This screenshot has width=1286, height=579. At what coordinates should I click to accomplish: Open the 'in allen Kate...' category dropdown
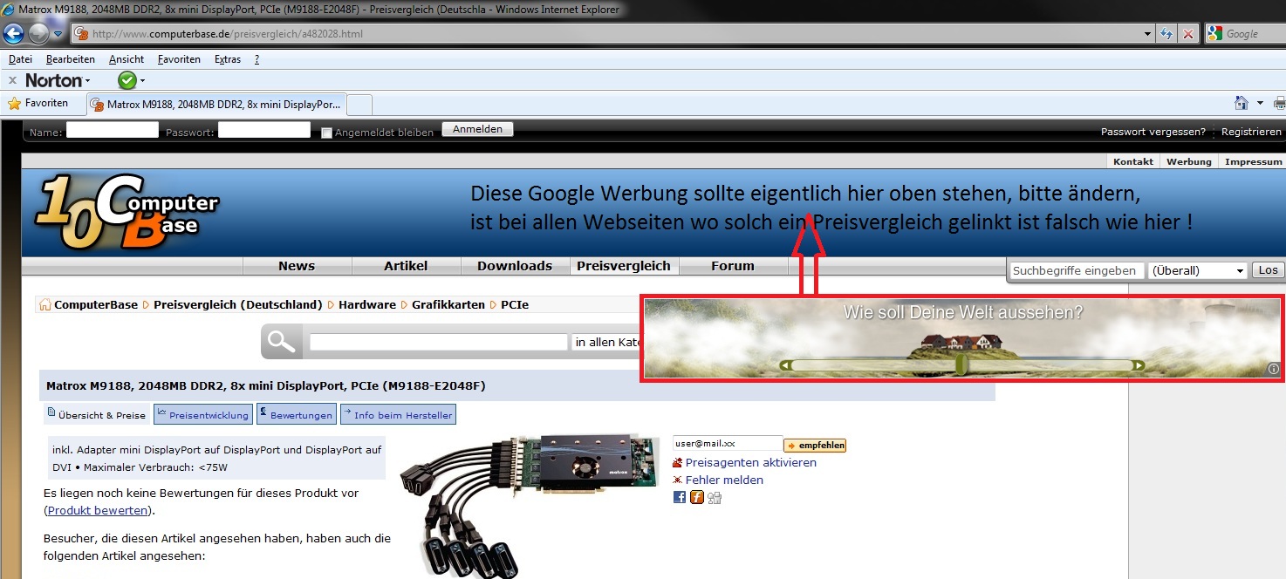click(607, 342)
